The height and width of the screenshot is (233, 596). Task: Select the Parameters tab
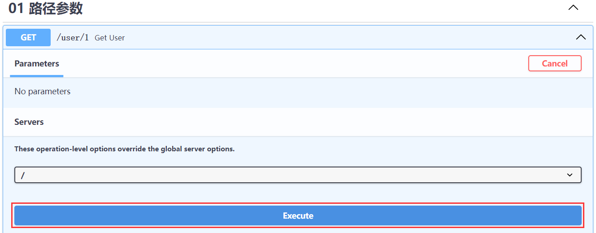point(37,64)
